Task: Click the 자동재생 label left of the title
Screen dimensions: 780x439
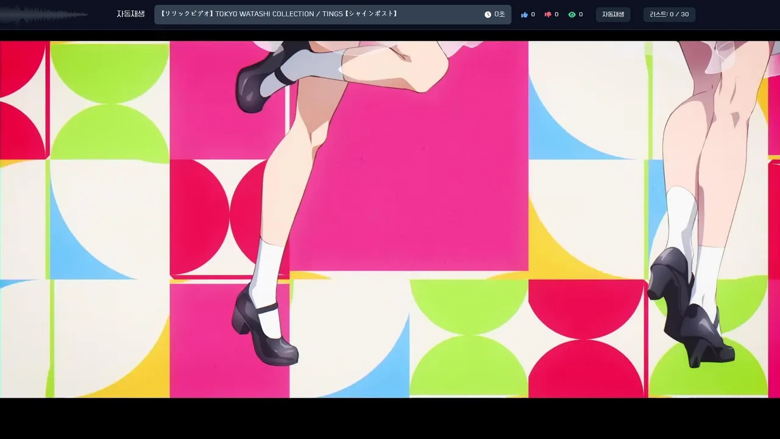Action: (130, 14)
